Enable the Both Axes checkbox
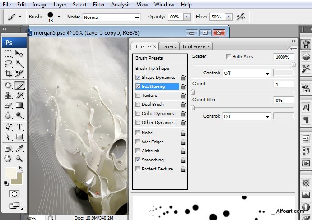This screenshot has height=220, width=312. pos(228,57)
